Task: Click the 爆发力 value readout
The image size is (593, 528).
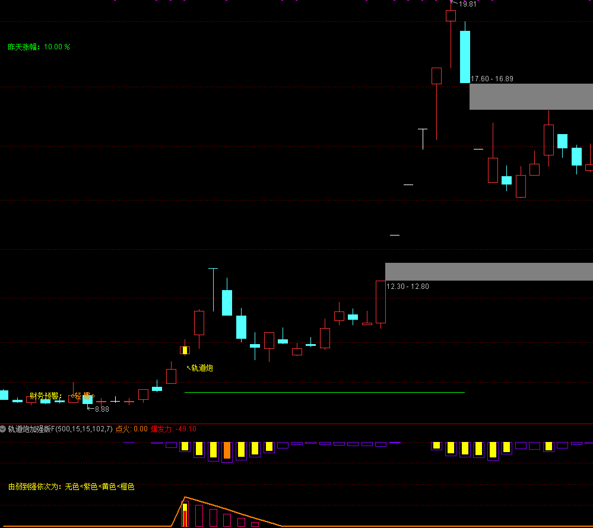Action: point(173,429)
